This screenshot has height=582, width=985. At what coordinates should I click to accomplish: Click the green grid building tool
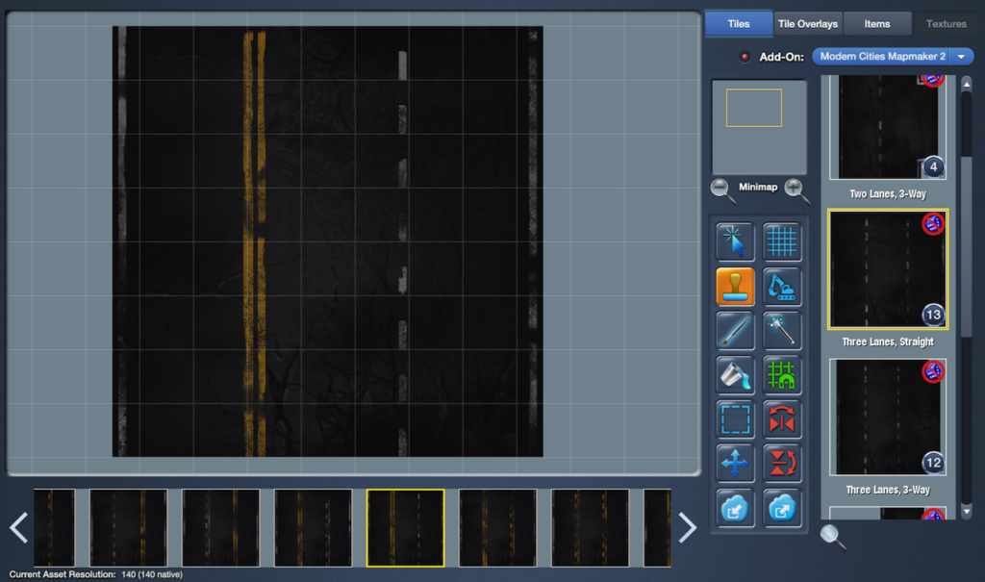782,375
